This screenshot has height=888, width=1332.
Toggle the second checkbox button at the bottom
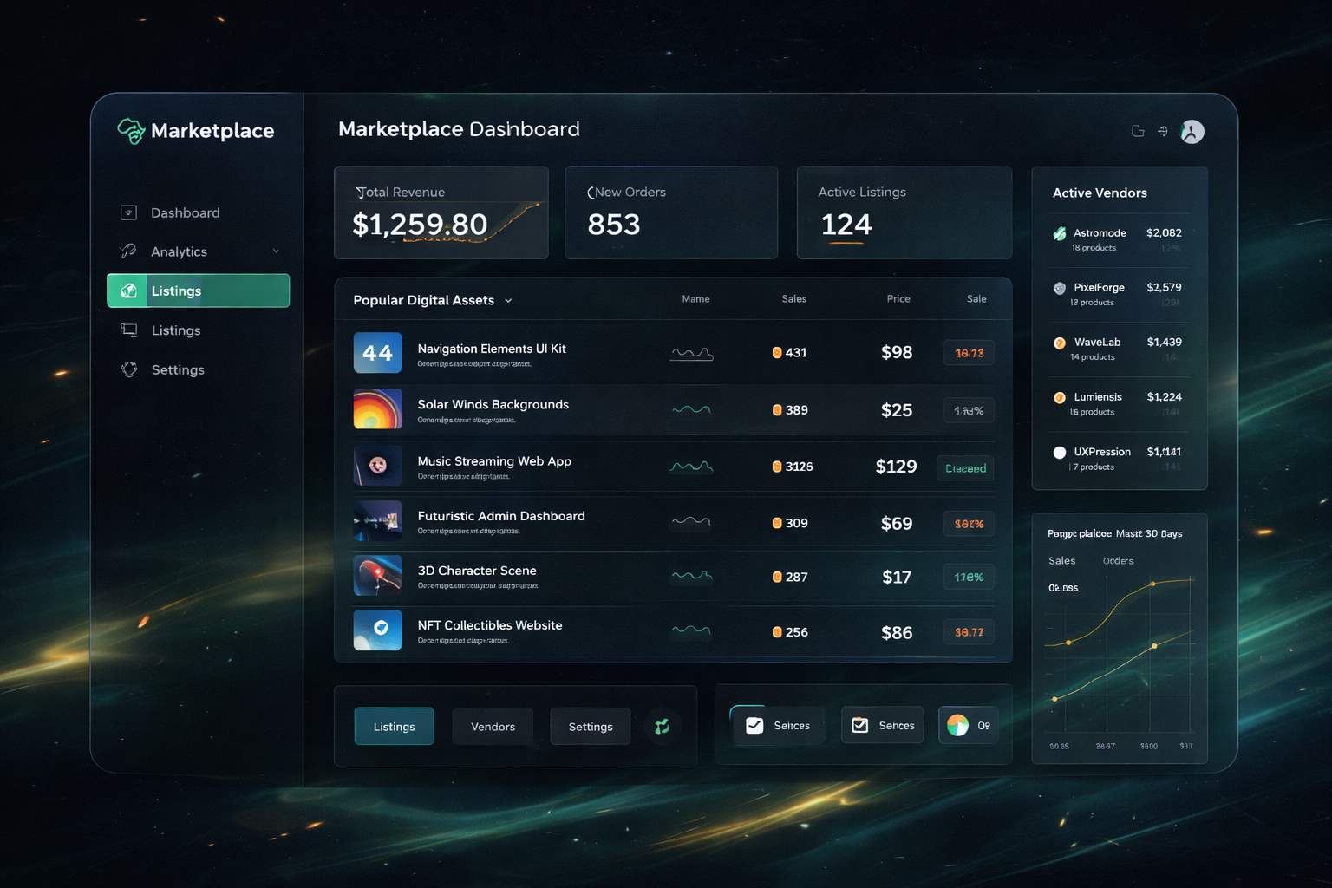click(860, 724)
